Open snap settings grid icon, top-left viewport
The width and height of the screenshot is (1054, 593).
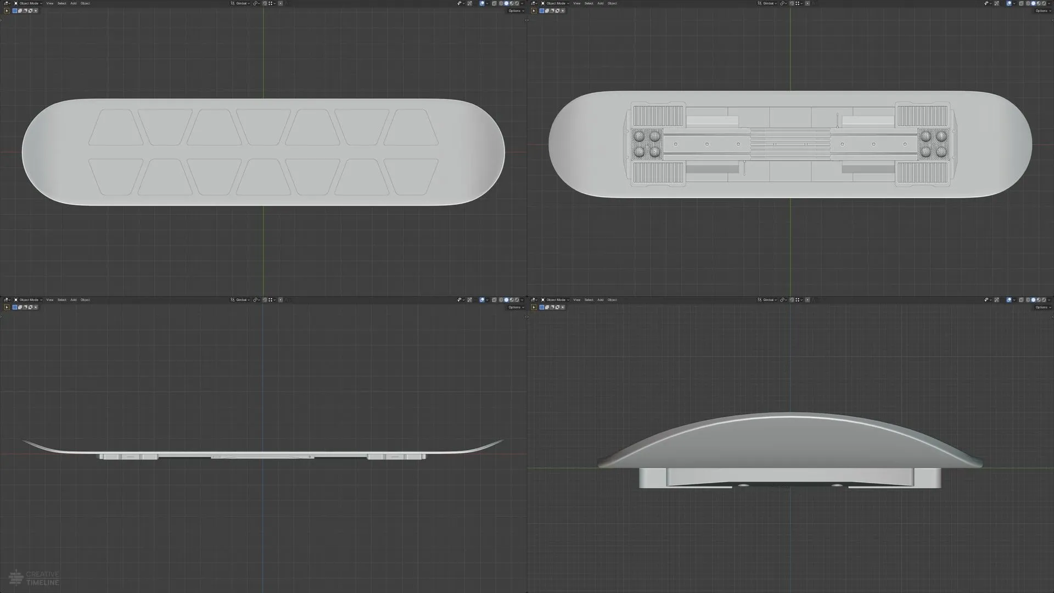(x=272, y=3)
